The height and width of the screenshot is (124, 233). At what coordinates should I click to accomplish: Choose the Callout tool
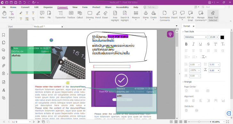click(80, 15)
